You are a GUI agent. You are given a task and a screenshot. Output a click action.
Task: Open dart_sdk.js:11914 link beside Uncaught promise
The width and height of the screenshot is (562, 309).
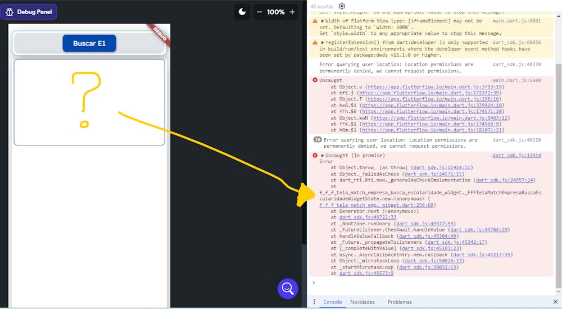(x=516, y=156)
